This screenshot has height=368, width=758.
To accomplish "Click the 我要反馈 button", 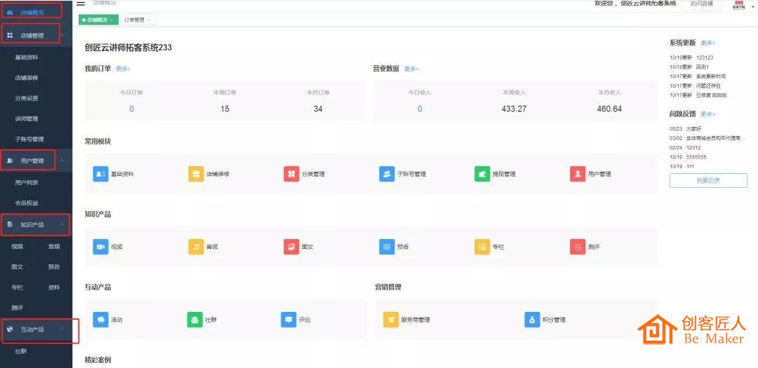I will (x=708, y=181).
